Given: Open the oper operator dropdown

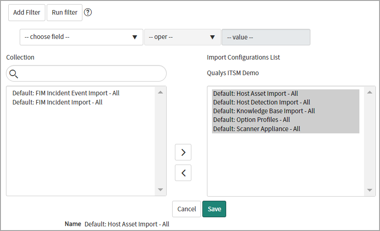Looking at the screenshot, I should [x=183, y=37].
